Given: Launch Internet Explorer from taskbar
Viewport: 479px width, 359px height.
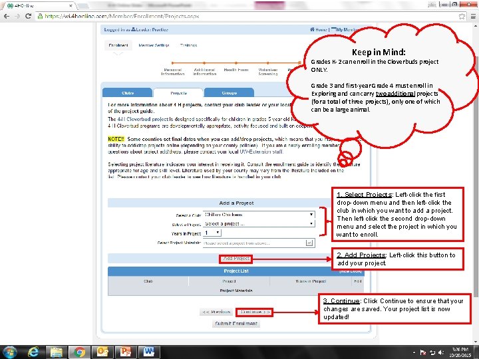Looking at the screenshot, I should click(x=33, y=352).
